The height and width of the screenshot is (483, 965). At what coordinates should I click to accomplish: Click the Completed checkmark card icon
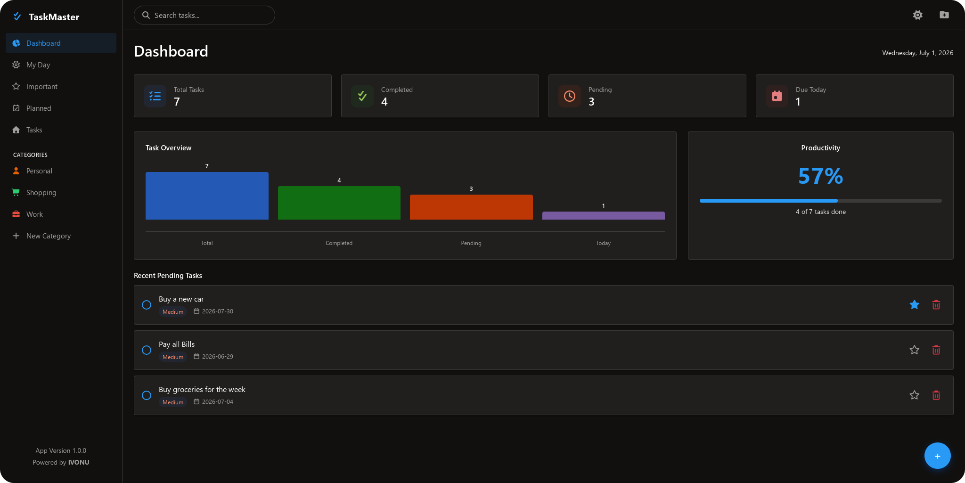(362, 96)
